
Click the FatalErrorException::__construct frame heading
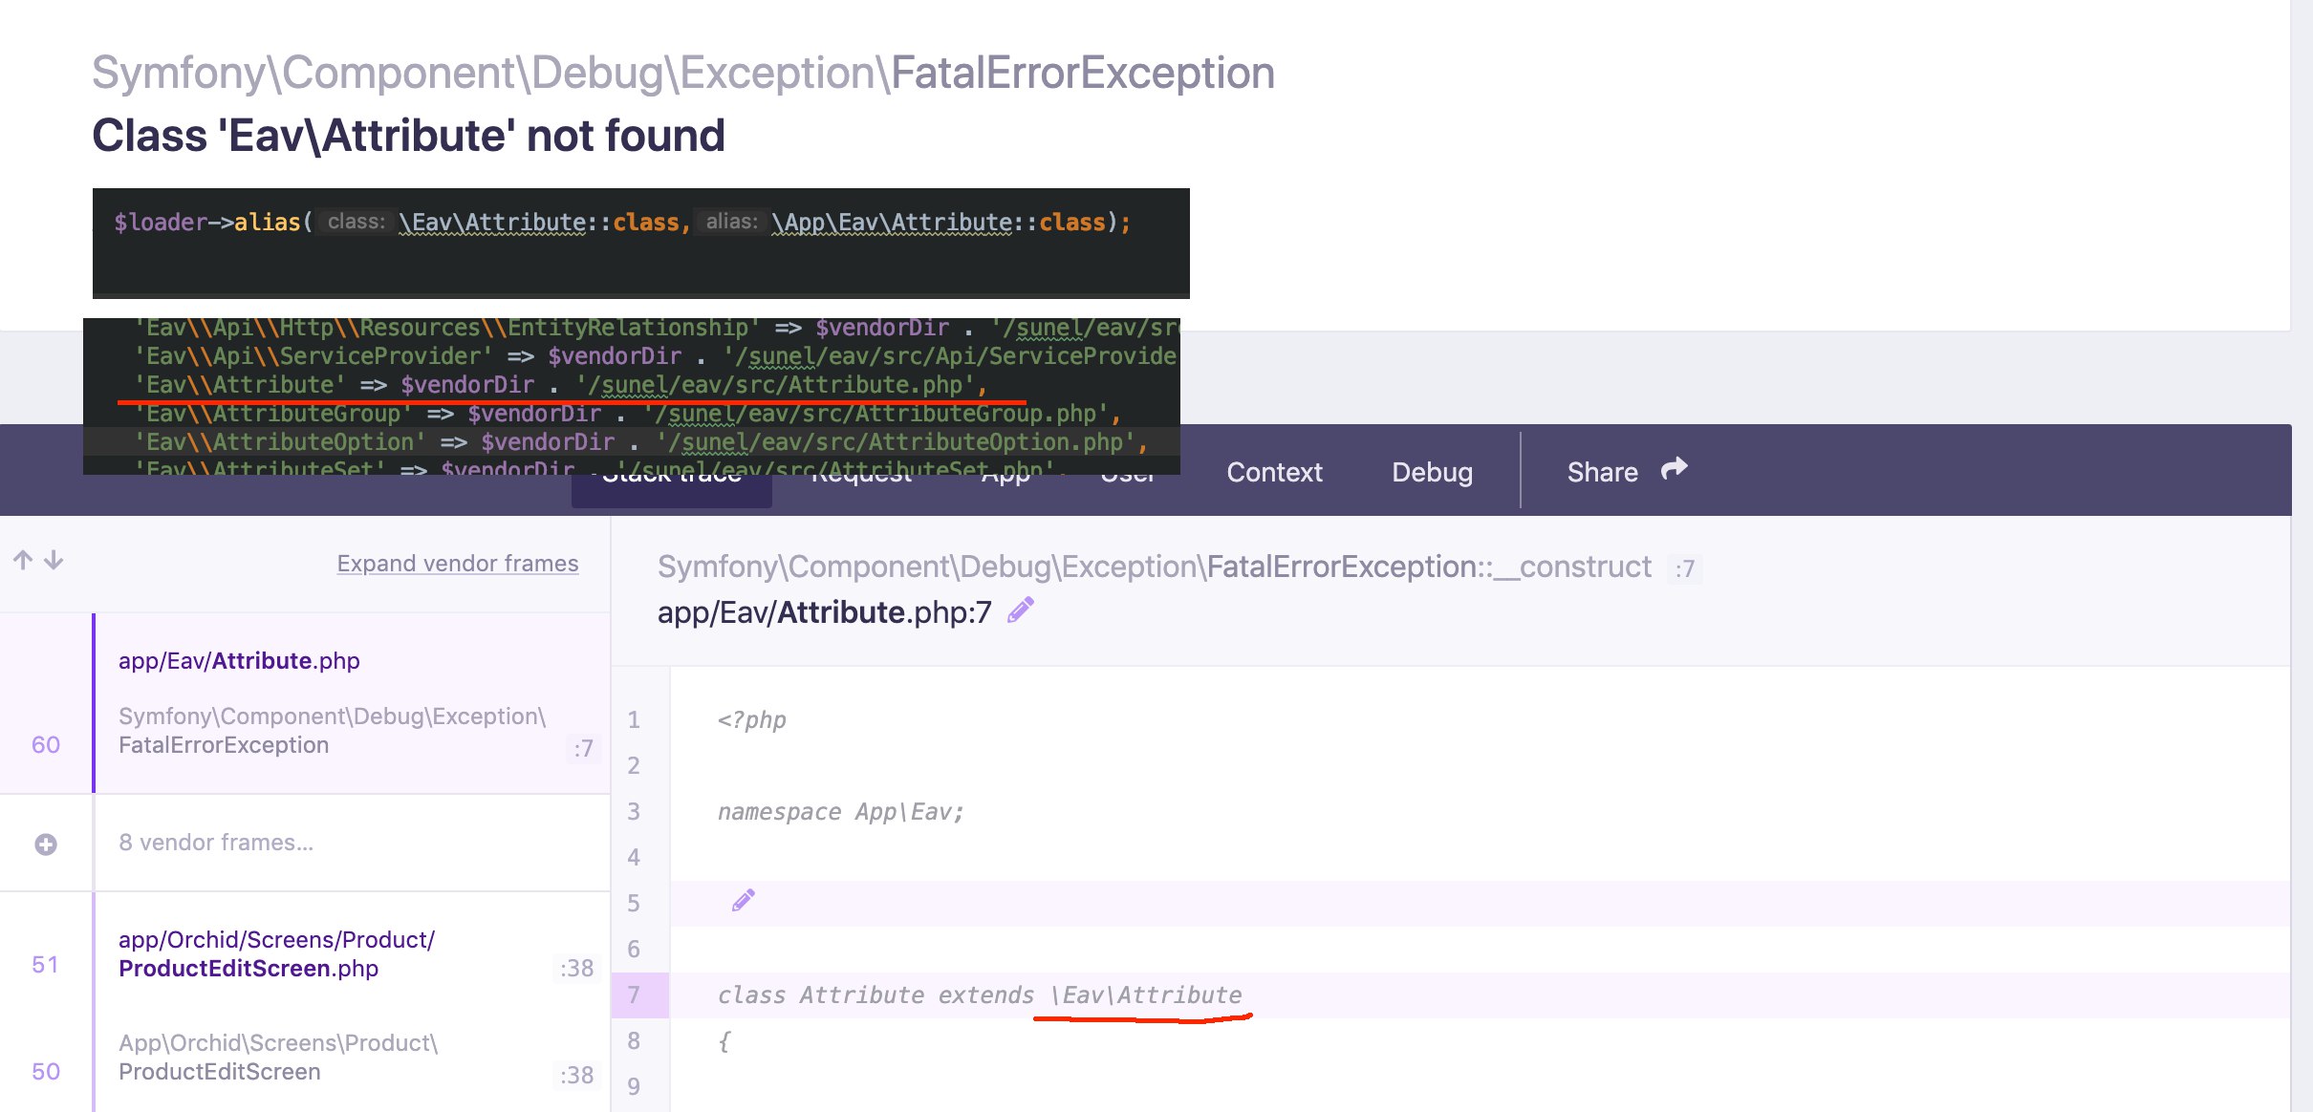coord(1155,567)
